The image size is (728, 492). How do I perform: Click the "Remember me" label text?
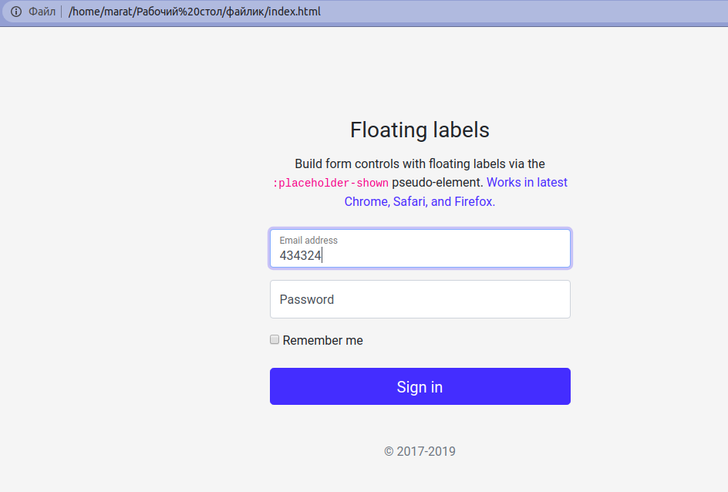pyautogui.click(x=322, y=340)
